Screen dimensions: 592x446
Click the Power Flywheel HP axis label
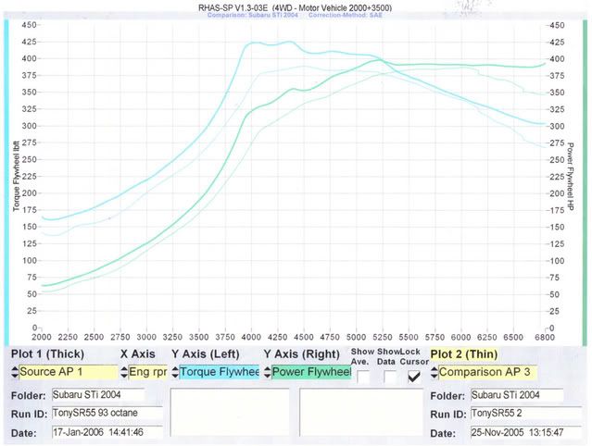[x=570, y=177]
